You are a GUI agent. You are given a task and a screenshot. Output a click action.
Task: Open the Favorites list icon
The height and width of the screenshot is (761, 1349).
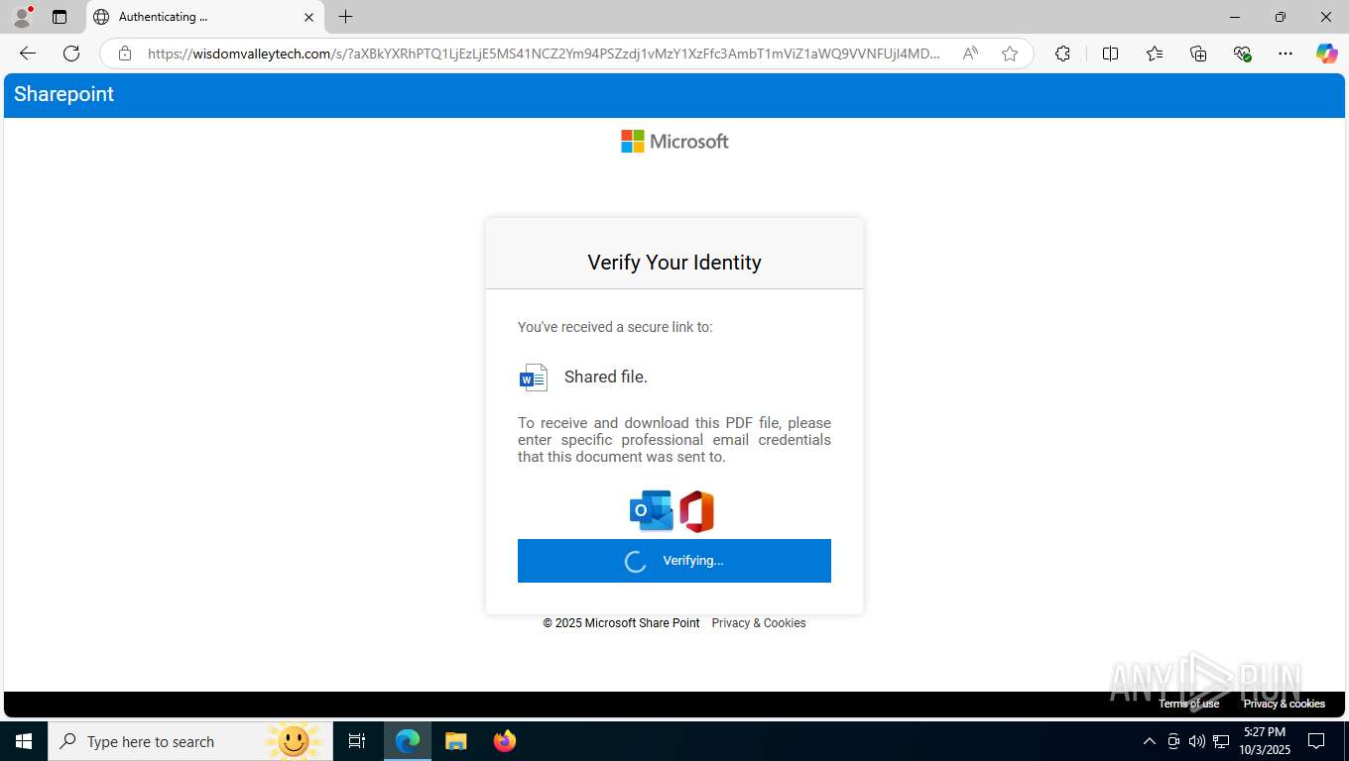pyautogui.click(x=1155, y=54)
